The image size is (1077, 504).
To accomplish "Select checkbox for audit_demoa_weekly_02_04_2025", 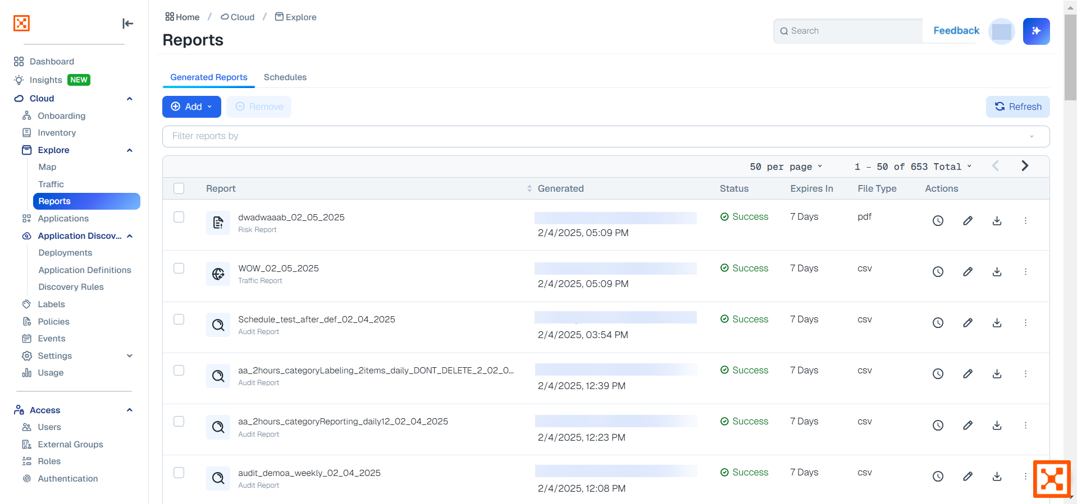I will [179, 473].
